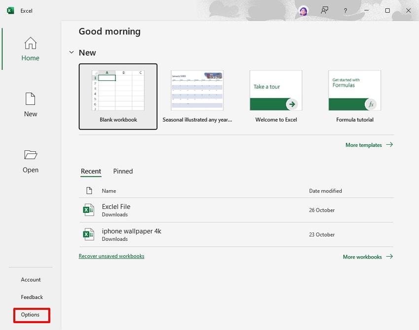Open Excel Options
The width and height of the screenshot is (419, 330).
tap(31, 315)
